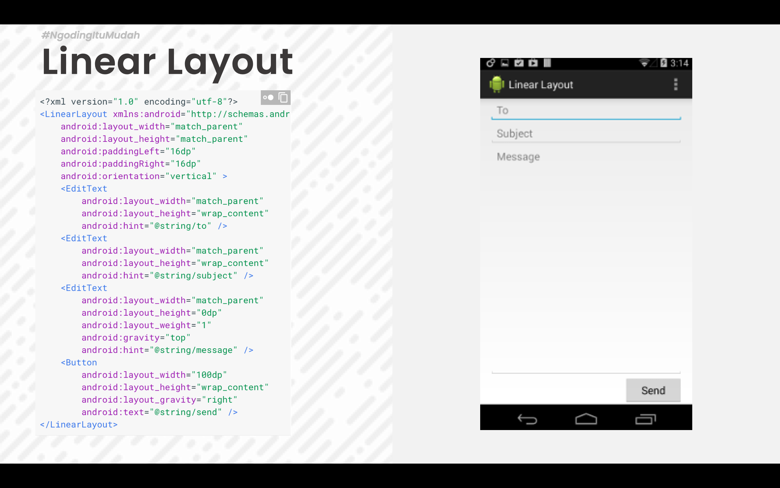Viewport: 780px width, 488px height.
Task: Click the xml version declaration line
Action: [139, 102]
